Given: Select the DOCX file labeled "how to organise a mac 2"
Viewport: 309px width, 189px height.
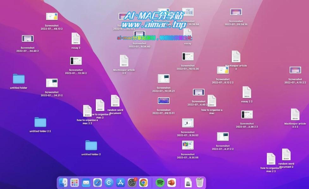Looking at the screenshot, I should click(x=100, y=105).
